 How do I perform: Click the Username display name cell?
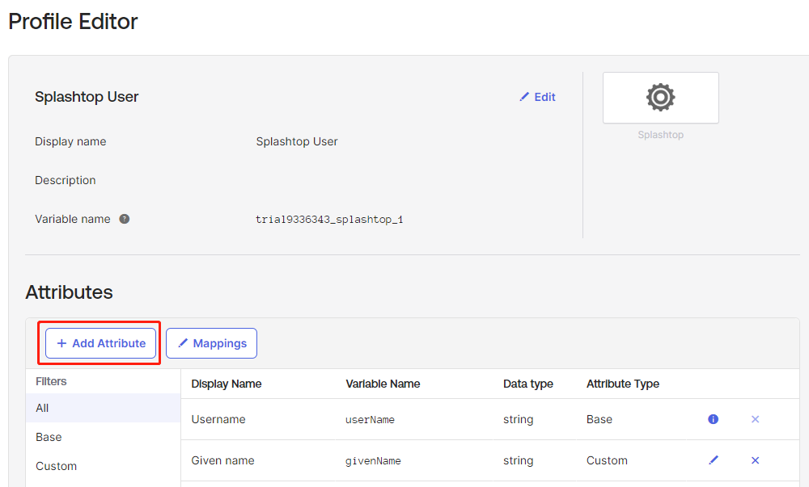pos(218,419)
